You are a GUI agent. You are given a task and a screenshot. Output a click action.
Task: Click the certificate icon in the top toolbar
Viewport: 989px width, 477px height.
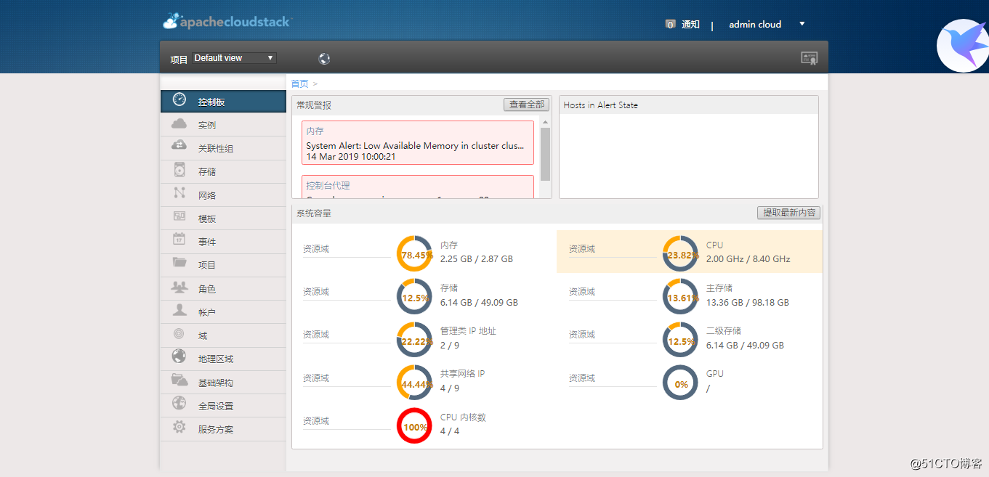[809, 58]
